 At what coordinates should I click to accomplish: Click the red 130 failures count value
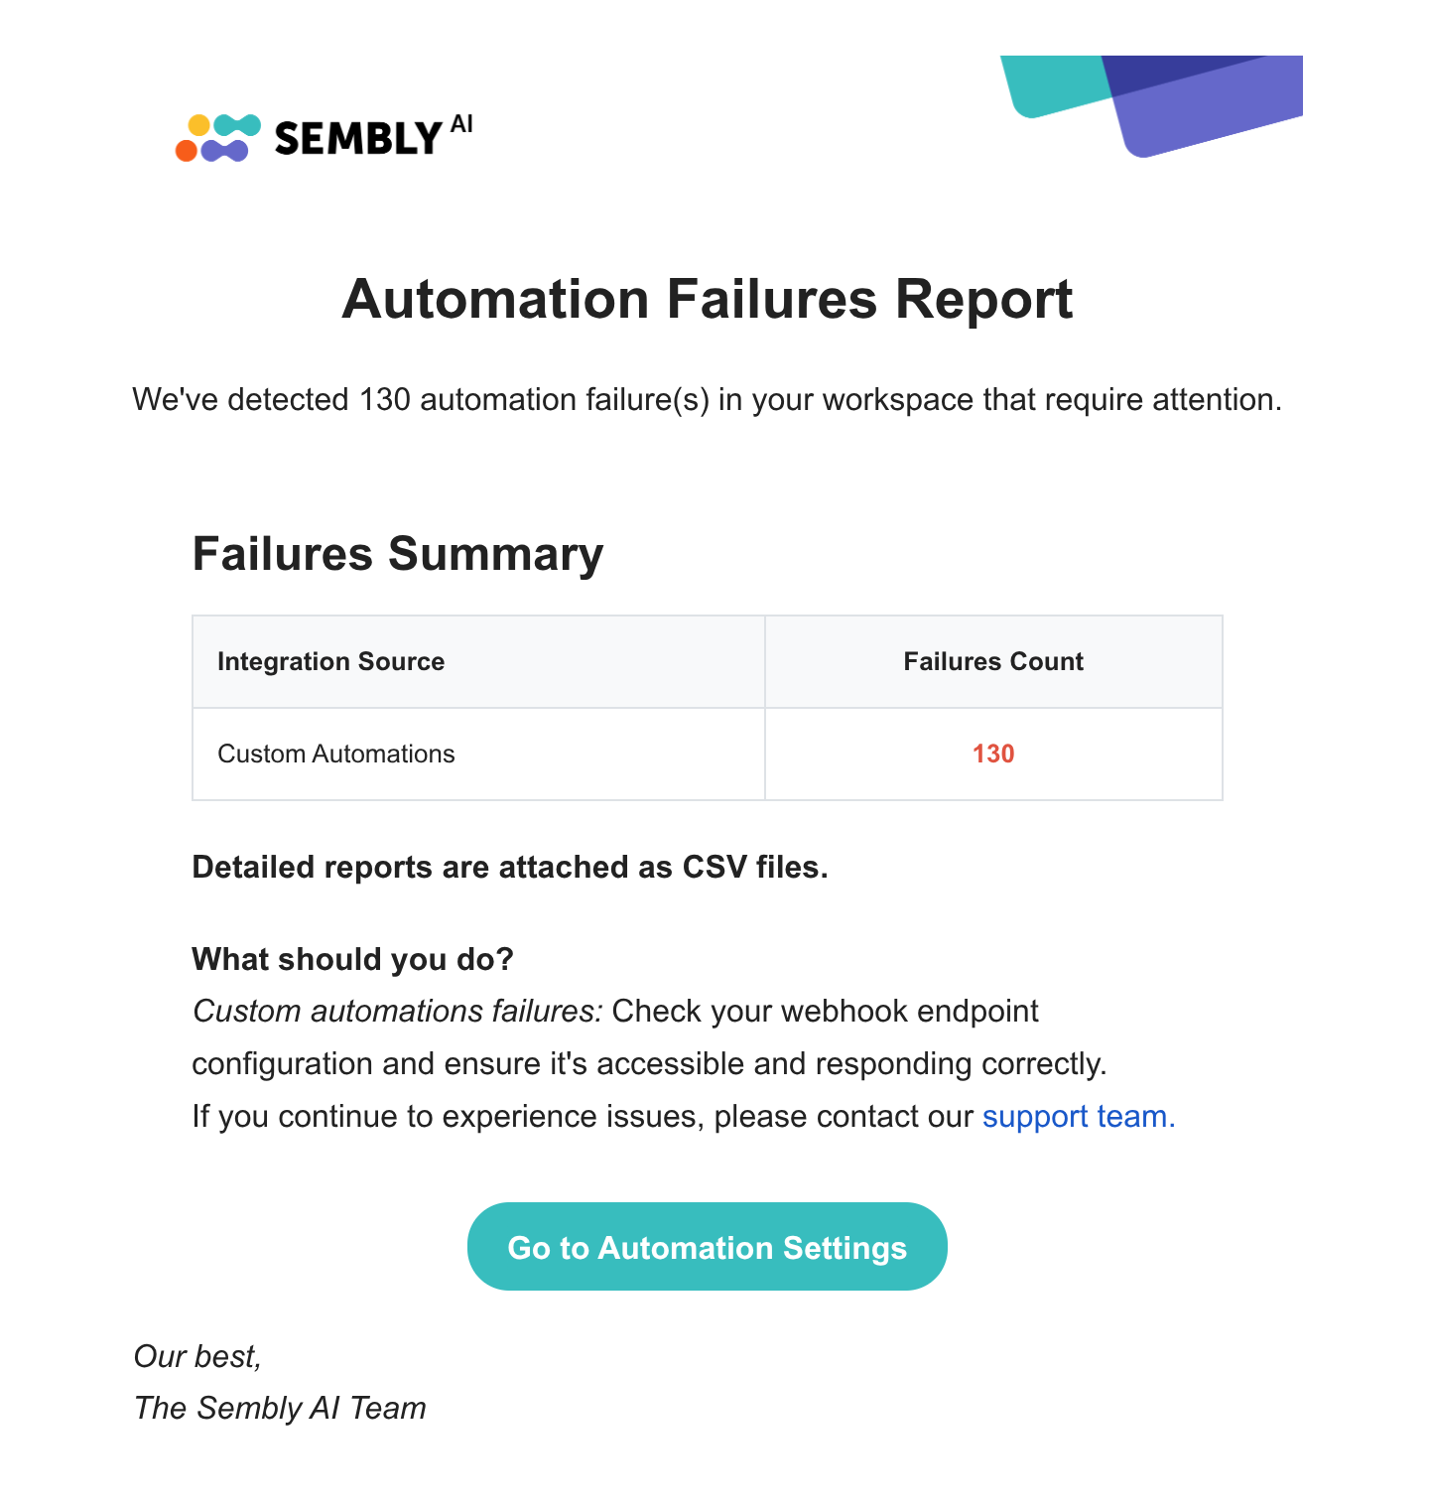pyautogui.click(x=993, y=754)
